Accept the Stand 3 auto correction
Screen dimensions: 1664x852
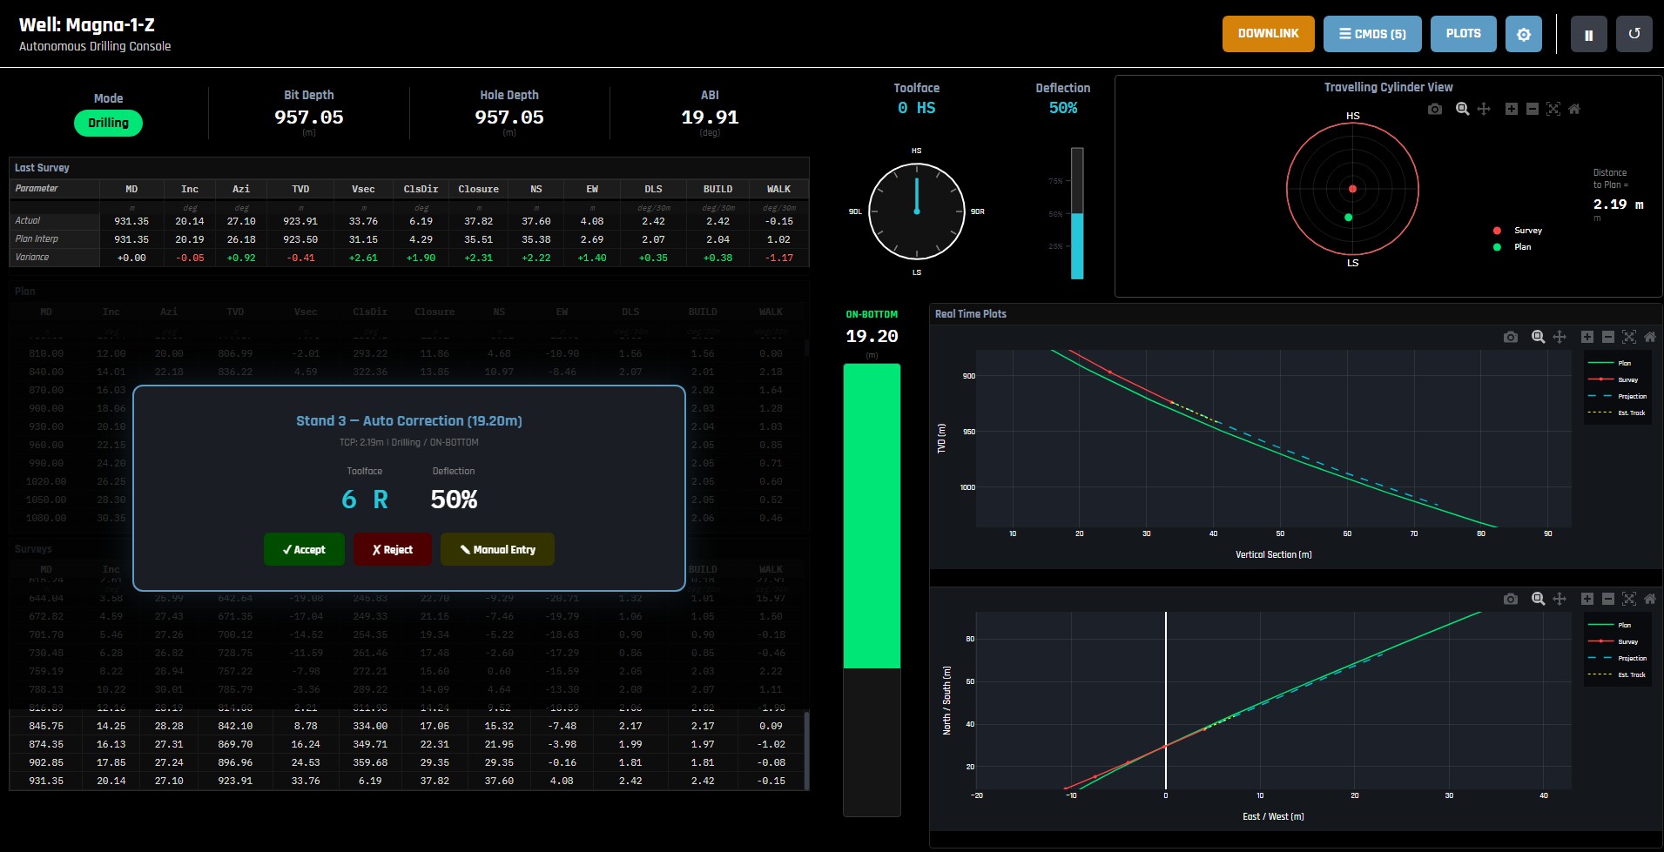pos(304,549)
